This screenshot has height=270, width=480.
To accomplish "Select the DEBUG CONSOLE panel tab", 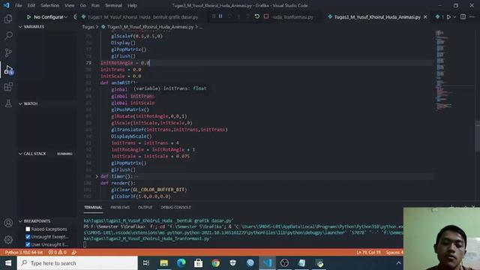I will pos(175,208).
